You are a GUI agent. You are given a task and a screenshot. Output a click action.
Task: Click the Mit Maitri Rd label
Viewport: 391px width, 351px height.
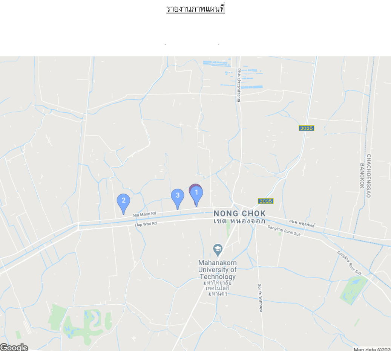pos(145,214)
